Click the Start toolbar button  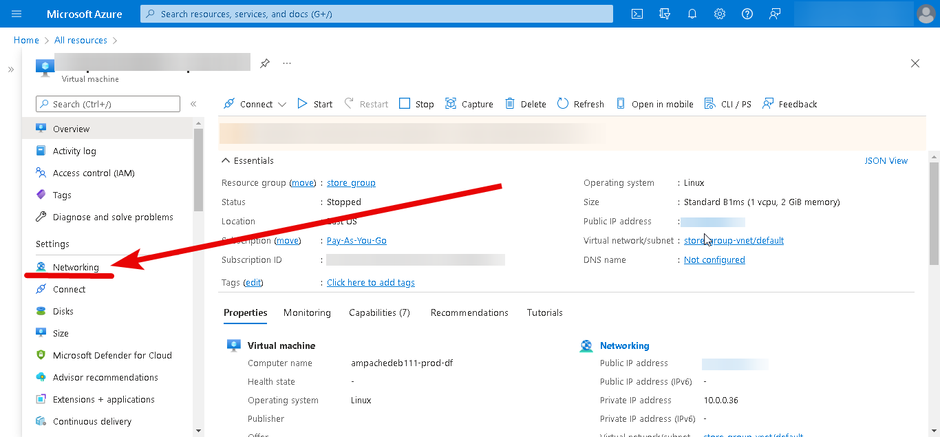click(314, 104)
